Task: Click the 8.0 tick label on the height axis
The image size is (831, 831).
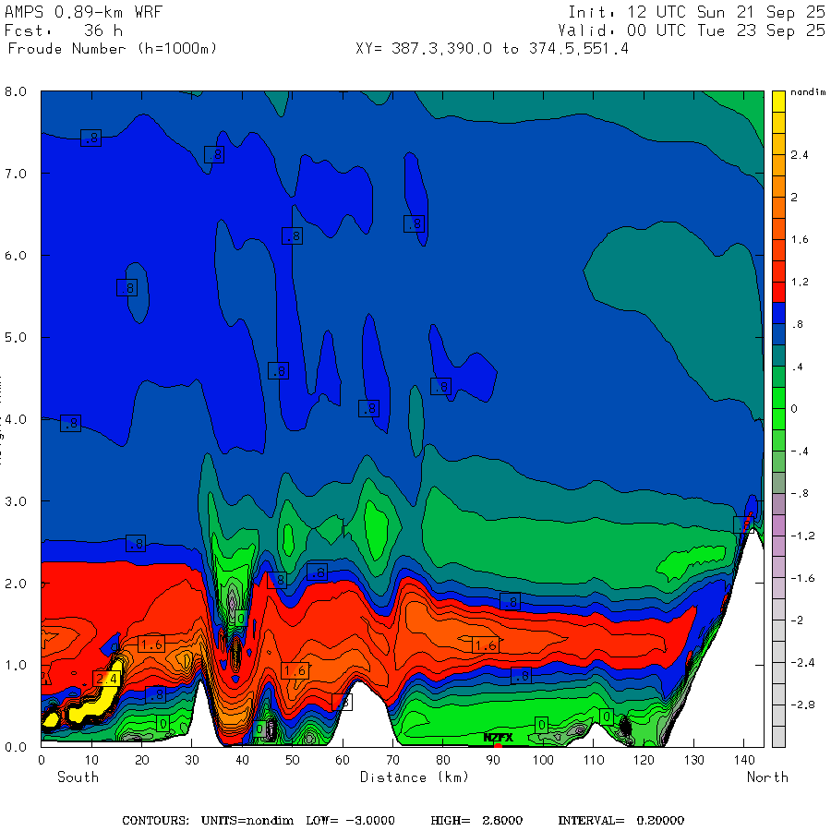Action: click(18, 91)
